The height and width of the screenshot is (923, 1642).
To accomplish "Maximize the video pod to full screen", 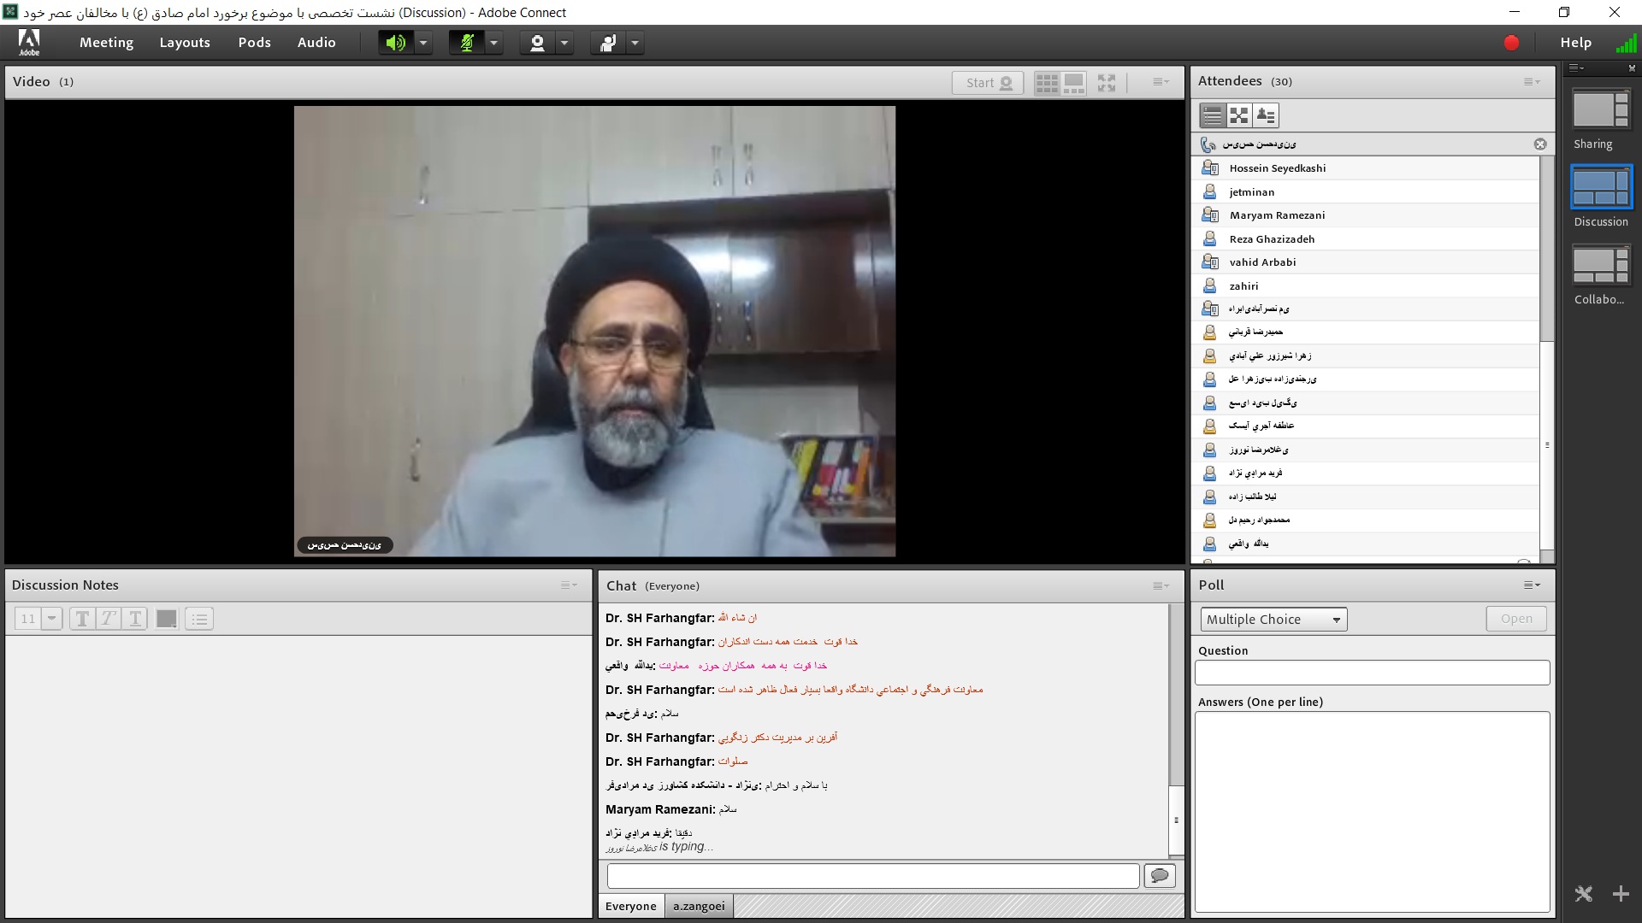I will click(x=1107, y=83).
